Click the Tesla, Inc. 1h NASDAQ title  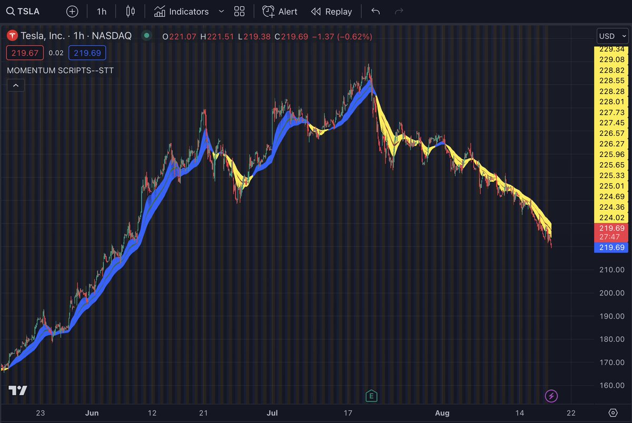(x=76, y=36)
